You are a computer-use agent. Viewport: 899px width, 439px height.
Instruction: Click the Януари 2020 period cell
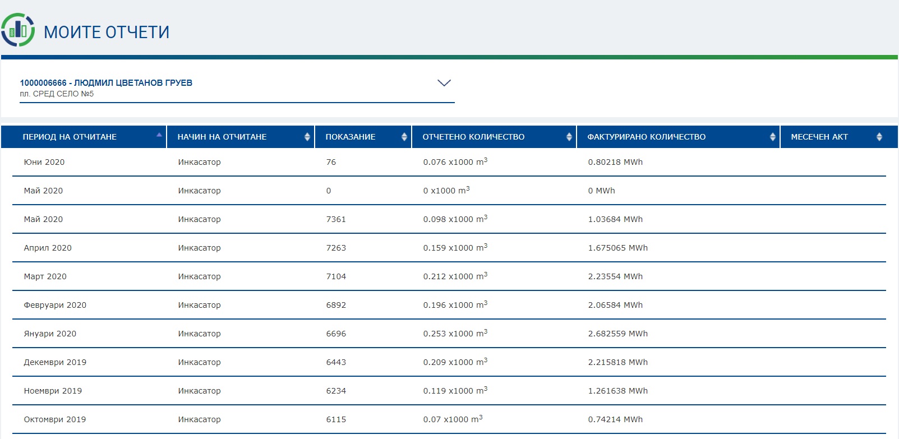(x=50, y=334)
